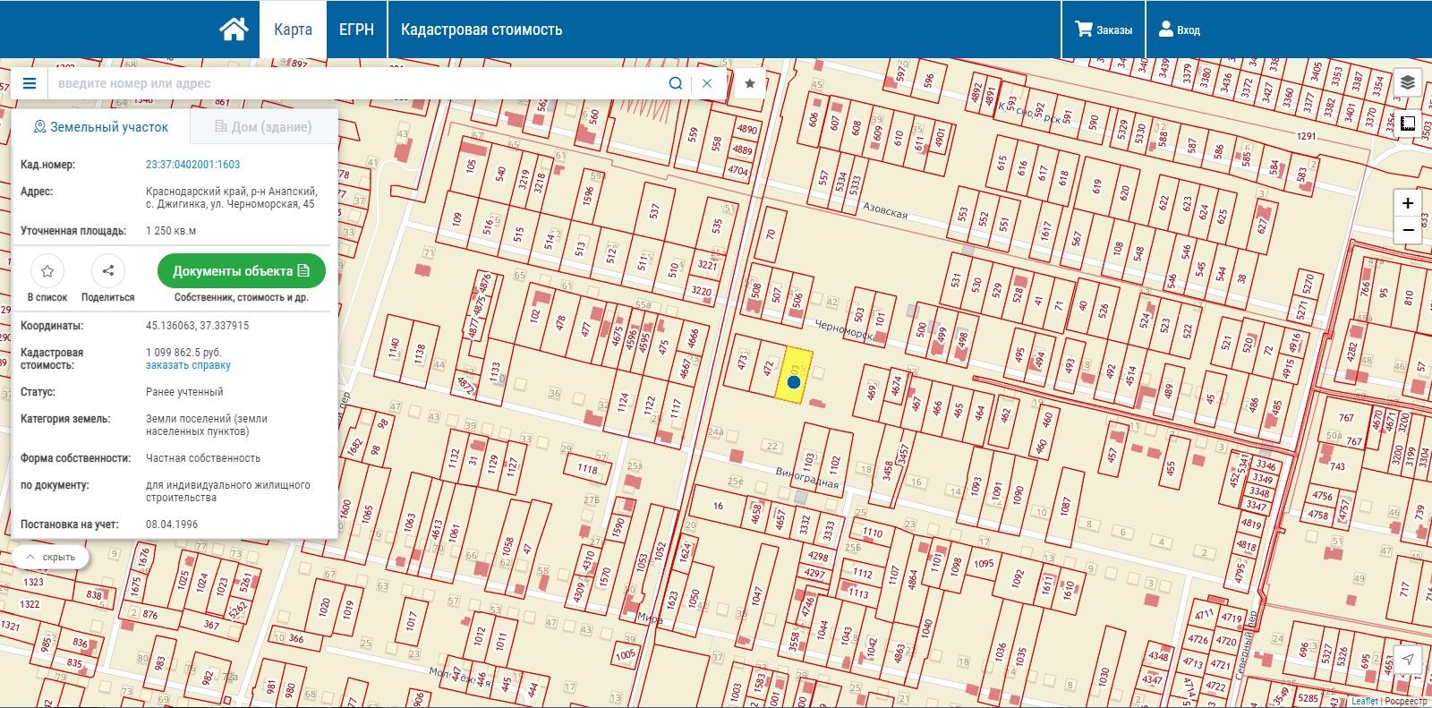1432x708 pixels.
Task: Click the star favorites button
Action: [750, 83]
